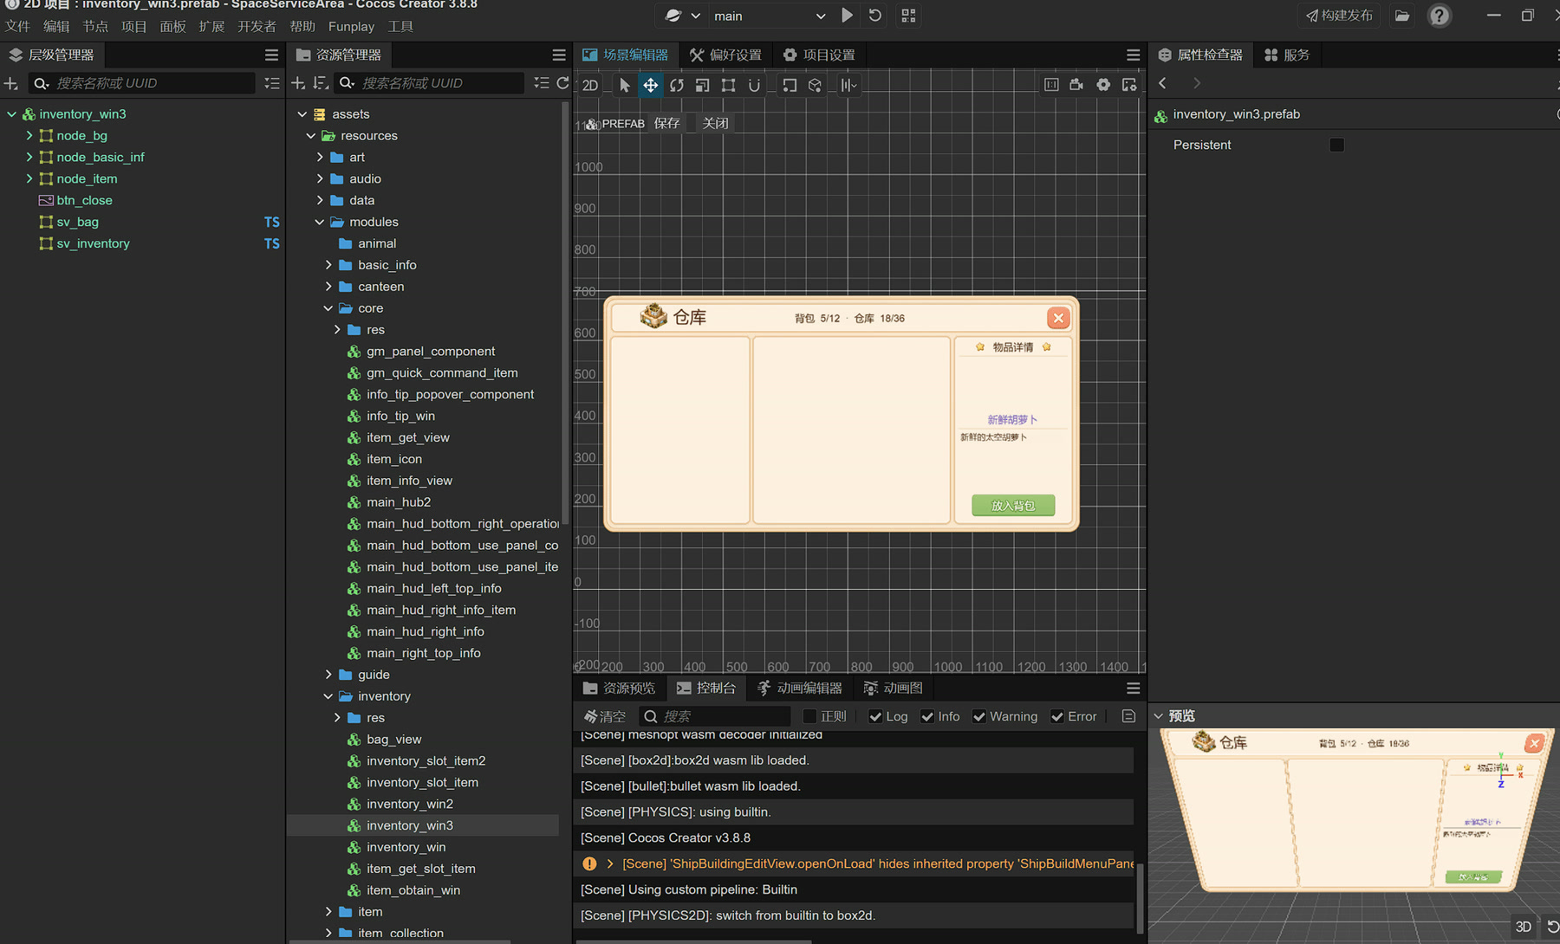Expand the node_bg tree node
The image size is (1560, 944).
[29, 135]
